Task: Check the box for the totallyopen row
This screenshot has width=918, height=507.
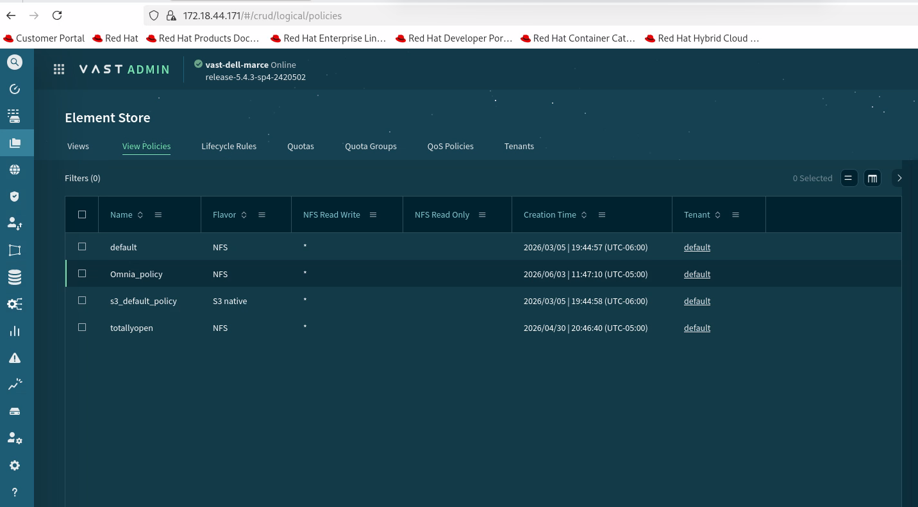Action: pos(82,327)
